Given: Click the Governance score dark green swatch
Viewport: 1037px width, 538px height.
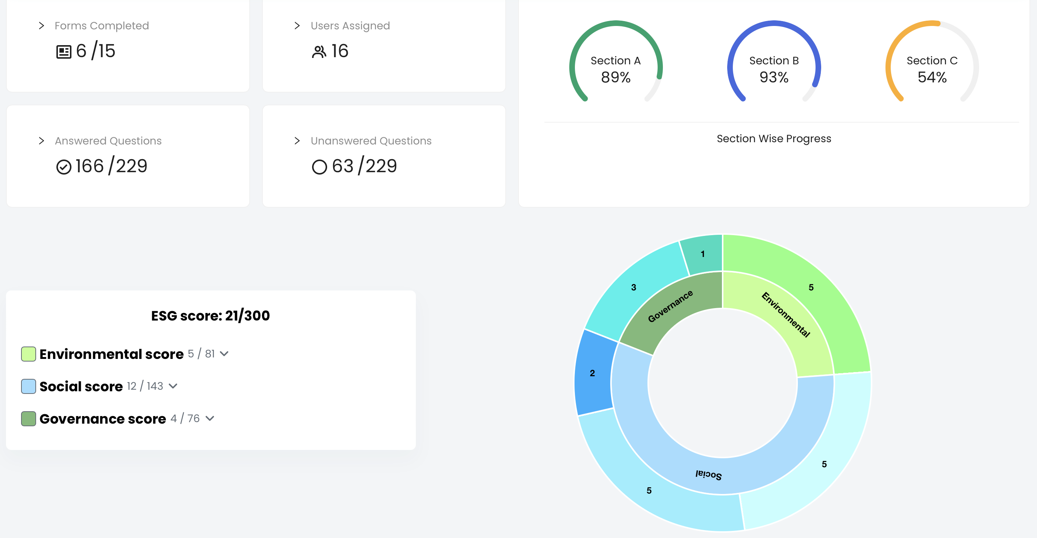Looking at the screenshot, I should click(29, 419).
